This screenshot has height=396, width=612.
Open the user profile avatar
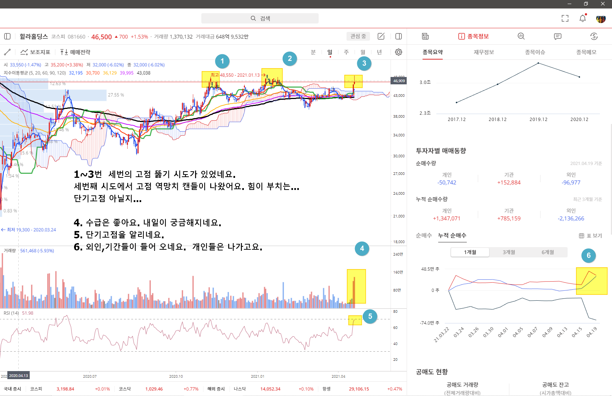point(601,19)
